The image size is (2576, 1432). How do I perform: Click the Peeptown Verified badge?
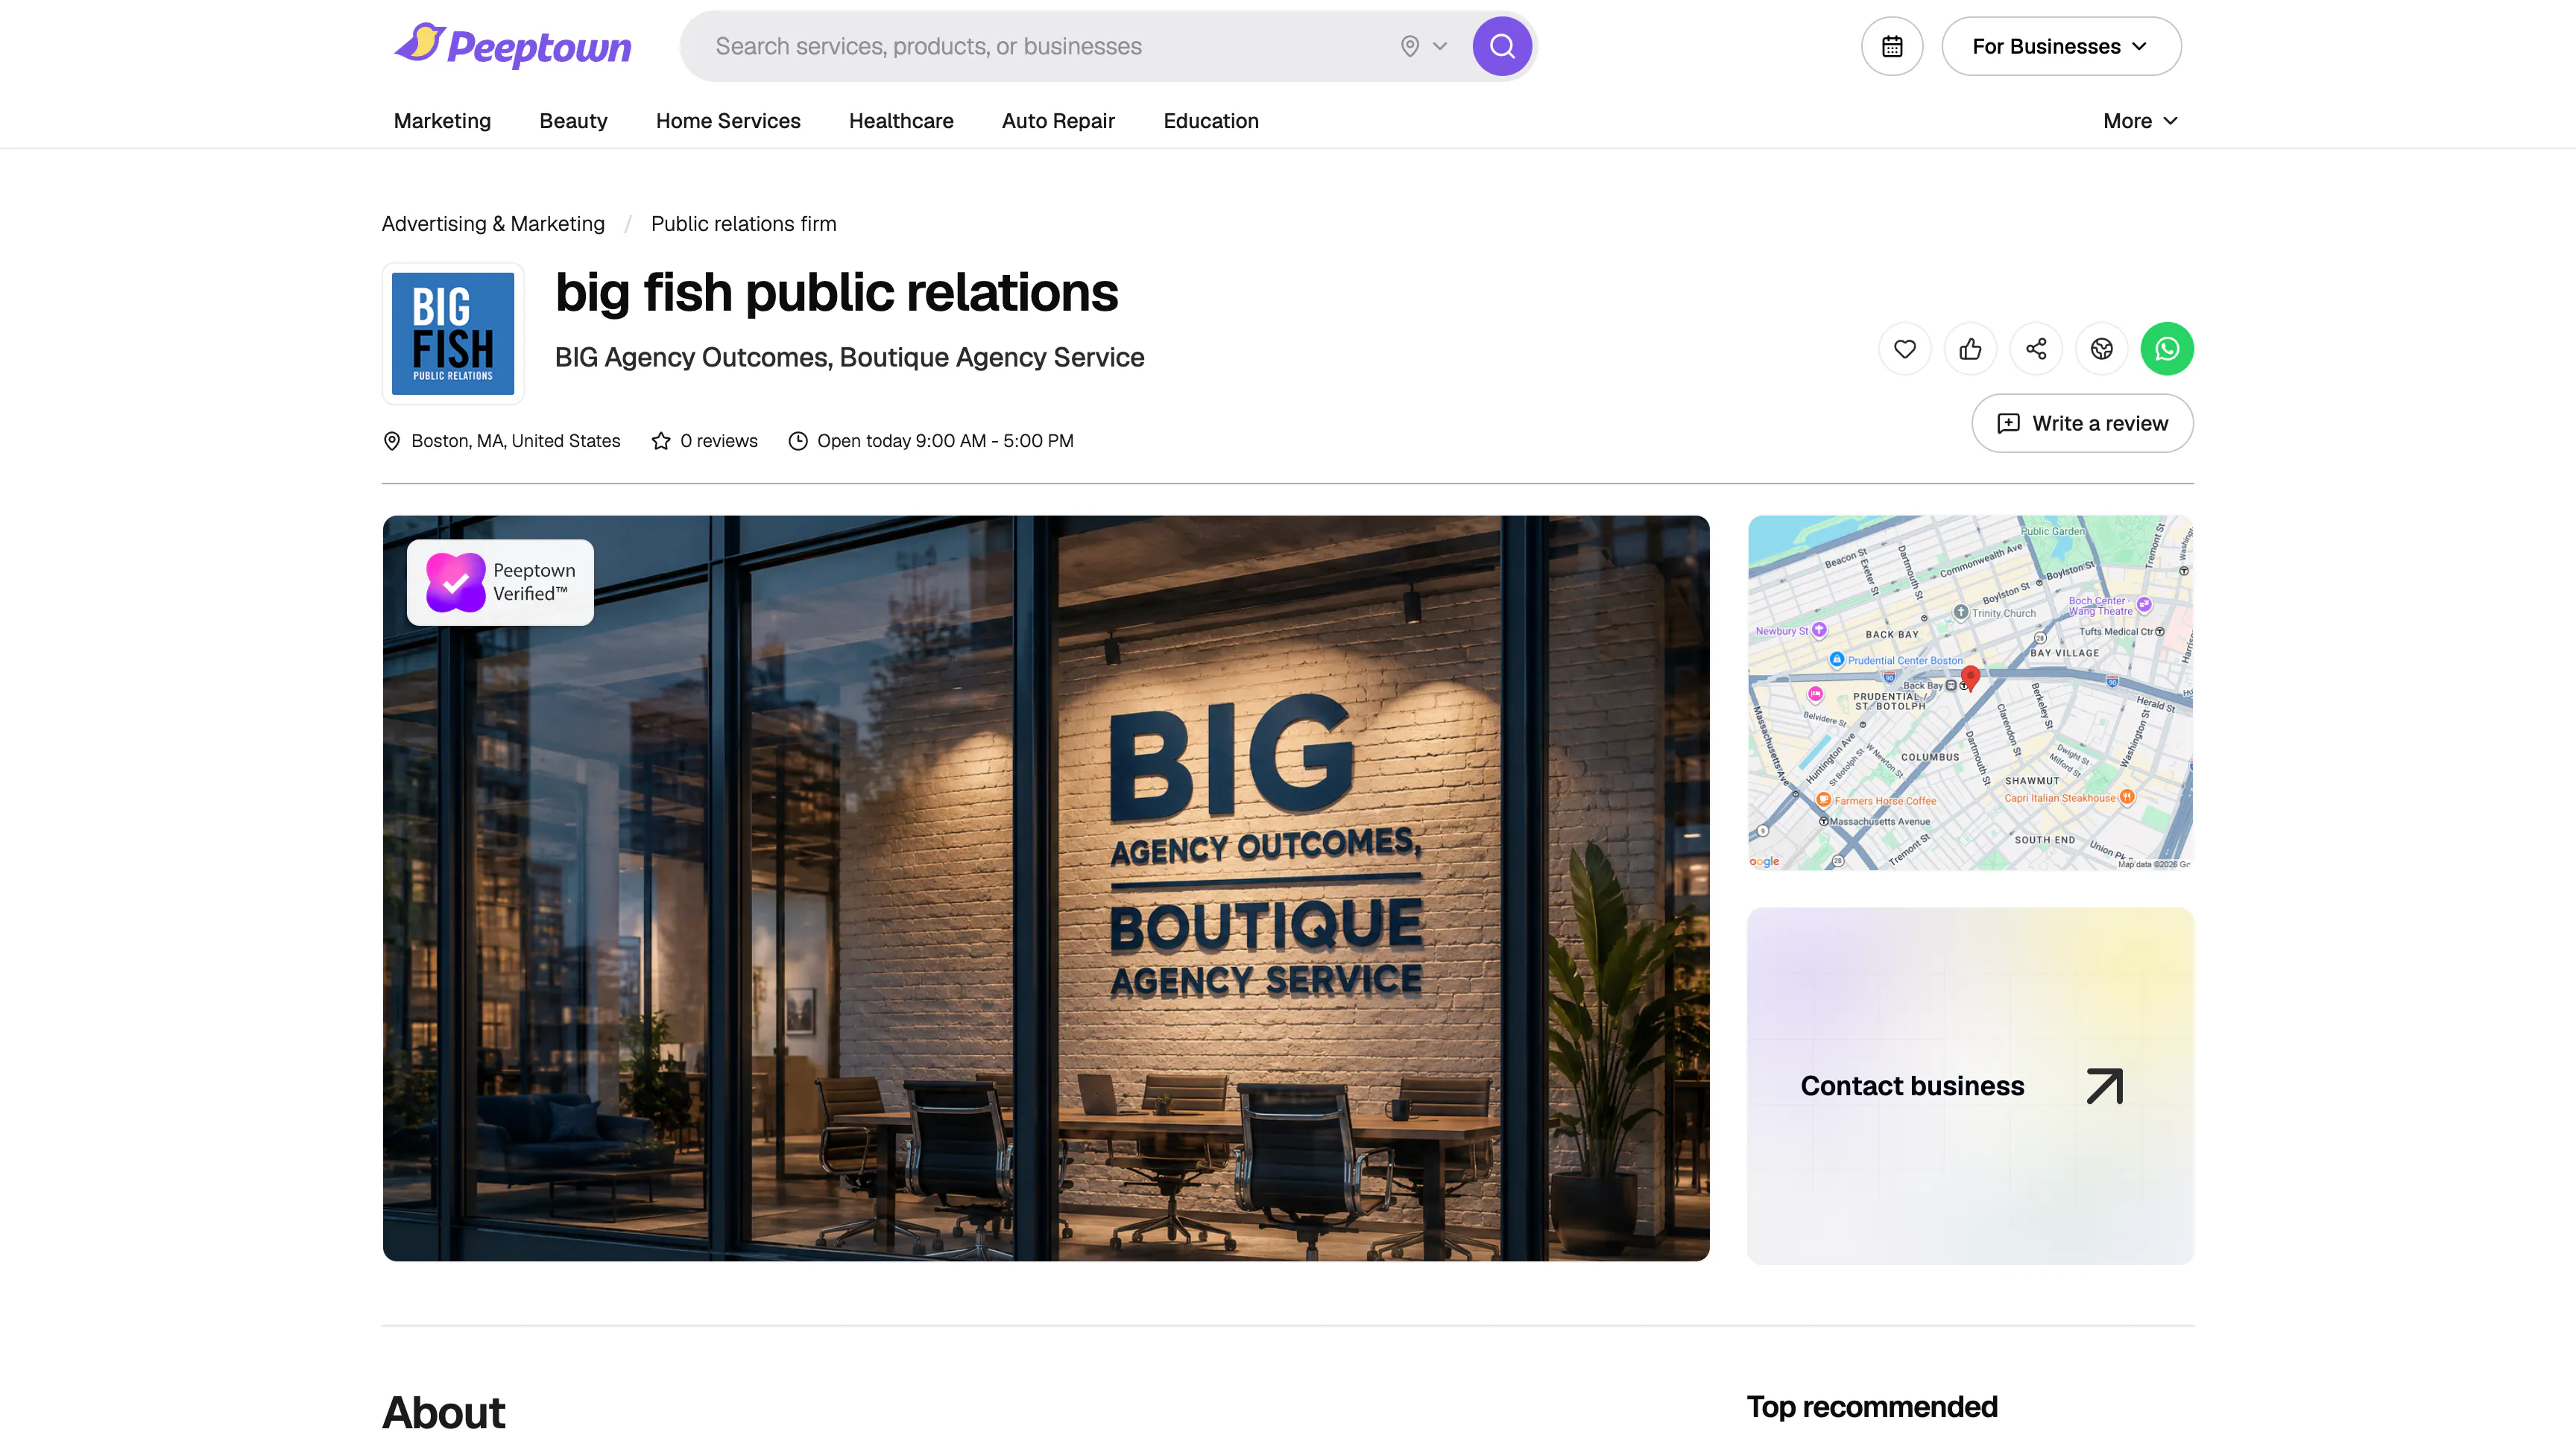pyautogui.click(x=500, y=583)
